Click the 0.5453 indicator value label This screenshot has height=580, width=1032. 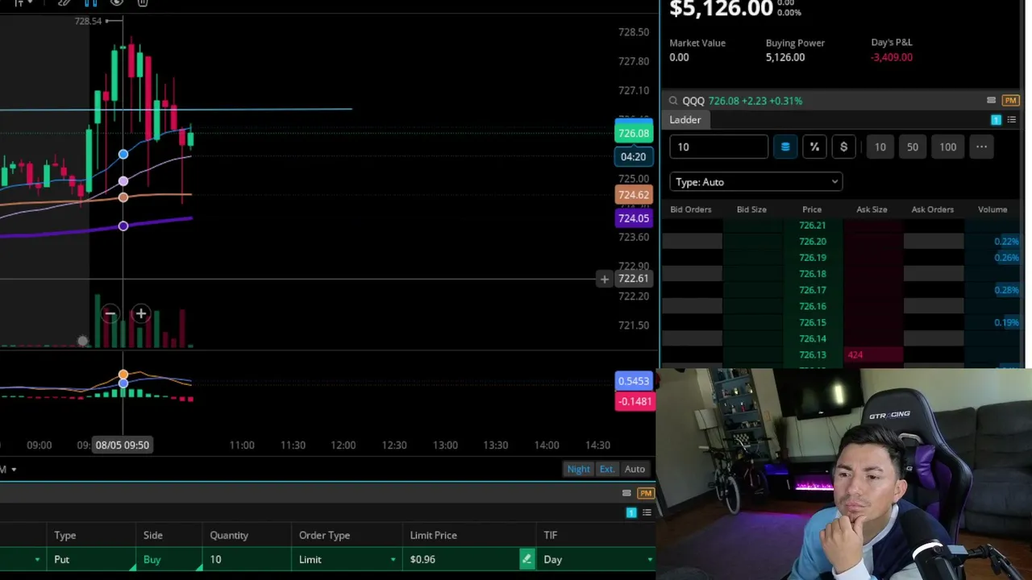(633, 381)
